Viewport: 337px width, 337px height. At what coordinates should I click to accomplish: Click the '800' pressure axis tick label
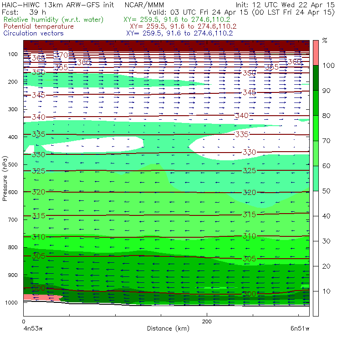[13, 247]
